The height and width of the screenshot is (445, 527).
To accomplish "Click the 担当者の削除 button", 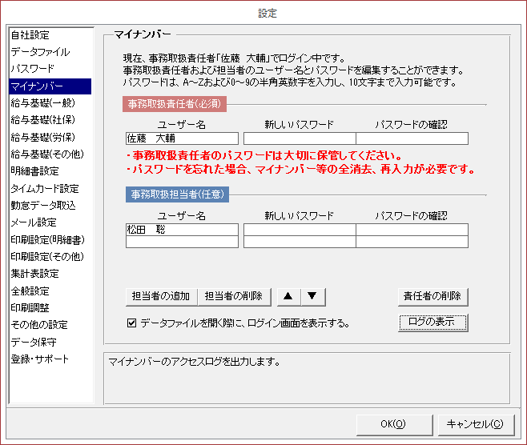I will 234,297.
